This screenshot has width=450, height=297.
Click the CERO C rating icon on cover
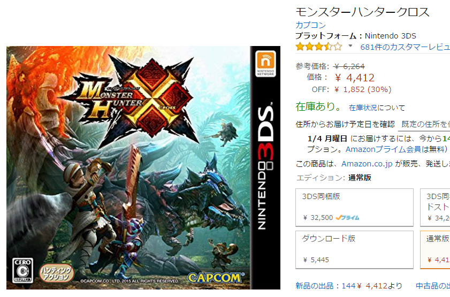[x=22, y=270]
